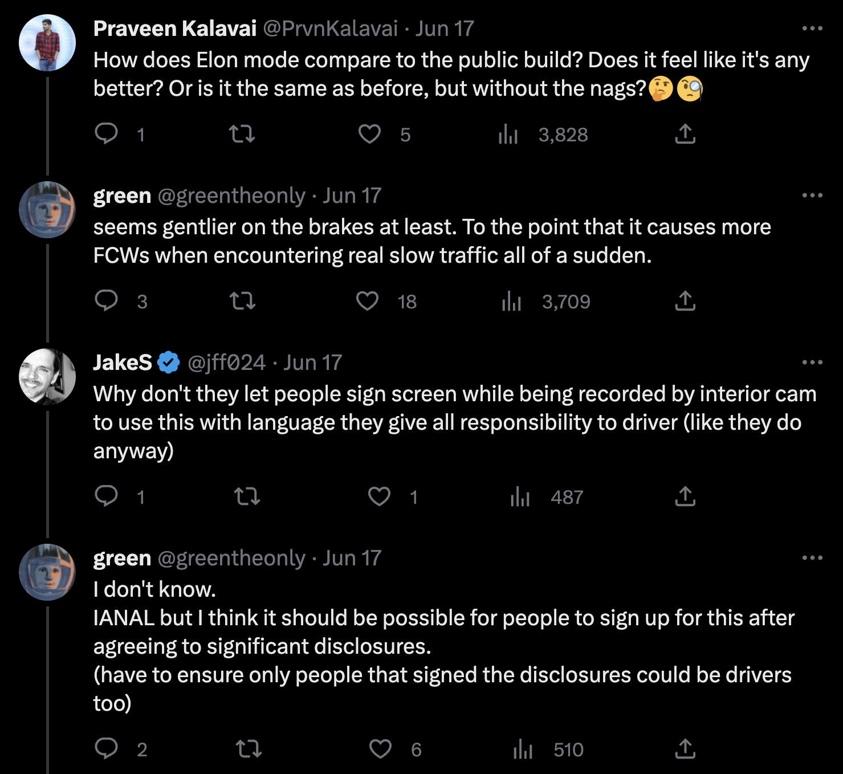The height and width of the screenshot is (774, 843).
Task: Open more options on JakeS's tweet
Action: [812, 362]
